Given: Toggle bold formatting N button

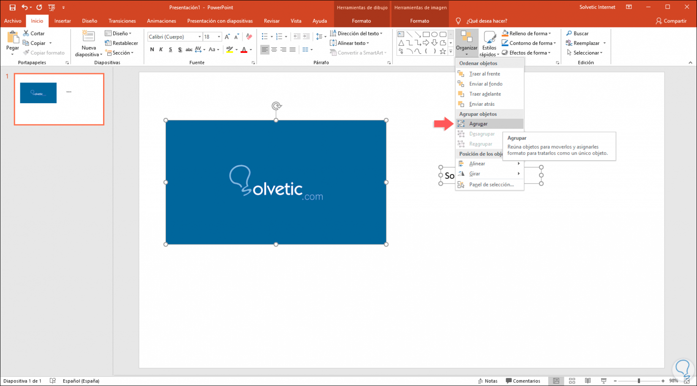Looking at the screenshot, I should coord(152,50).
